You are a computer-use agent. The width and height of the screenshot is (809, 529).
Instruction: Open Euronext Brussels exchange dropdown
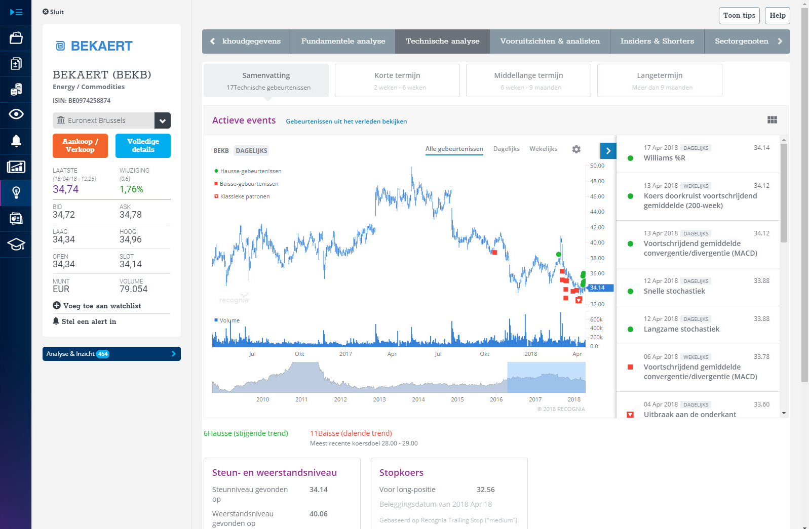point(111,120)
